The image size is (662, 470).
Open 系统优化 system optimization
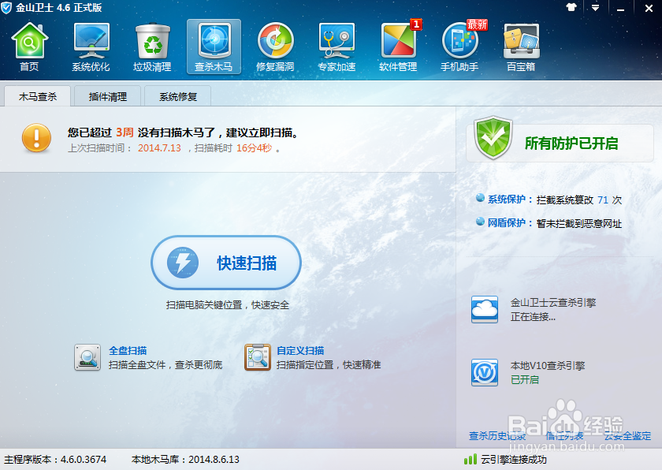click(91, 47)
